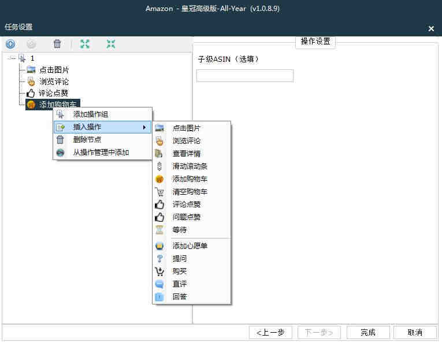Click the blue add (plus) toolbar icon

click(x=10, y=44)
